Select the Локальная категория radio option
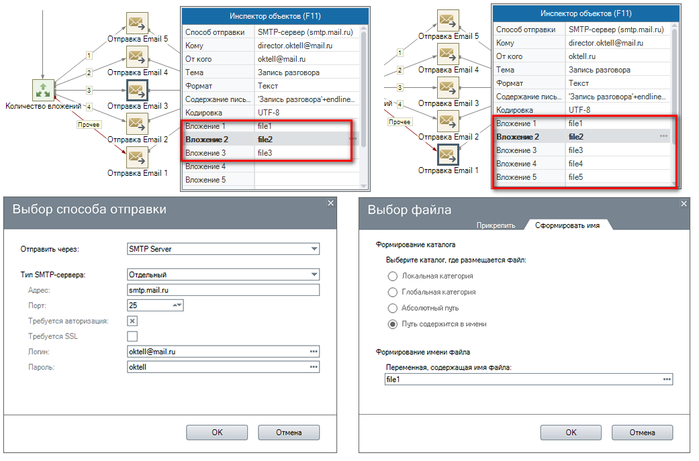 point(393,276)
